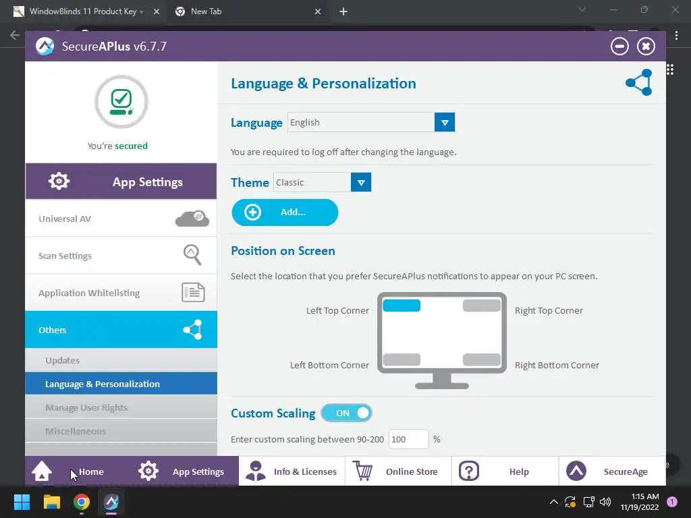Screen dimensions: 691x518
Task: Click the gear icon in bottom navigation bar
Action: click(x=148, y=471)
